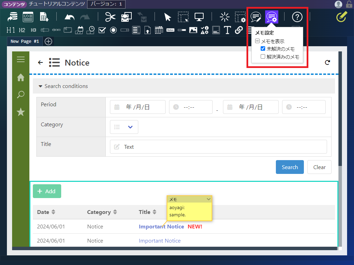Click the blue Search button
This screenshot has width=354, height=265.
[290, 167]
